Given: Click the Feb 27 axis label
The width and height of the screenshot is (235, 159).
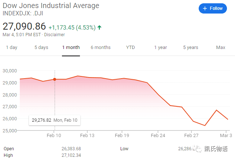Looking at the screenshot, I should pyautogui.click(x=191, y=135).
